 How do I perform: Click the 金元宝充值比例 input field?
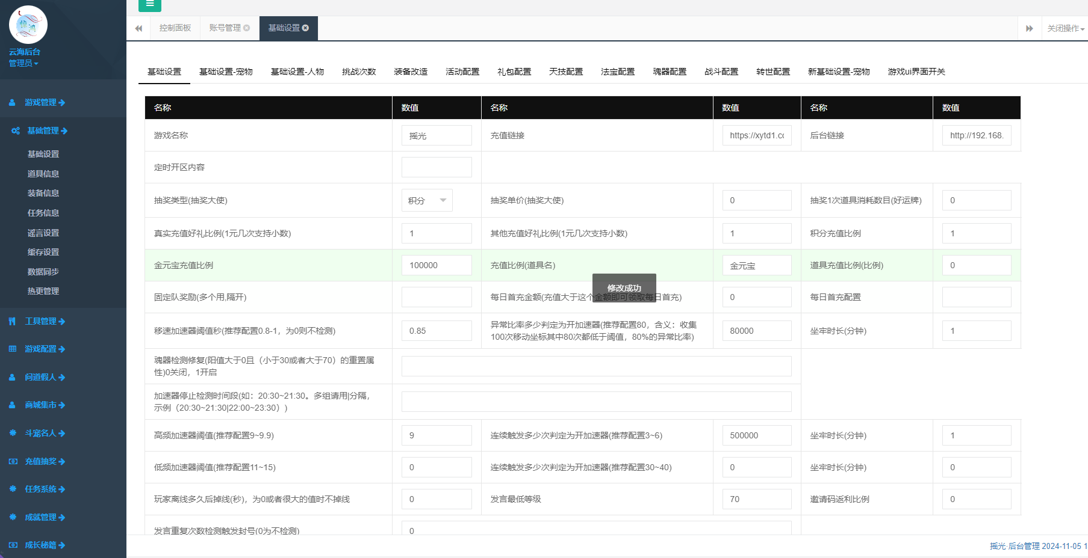[x=437, y=265]
